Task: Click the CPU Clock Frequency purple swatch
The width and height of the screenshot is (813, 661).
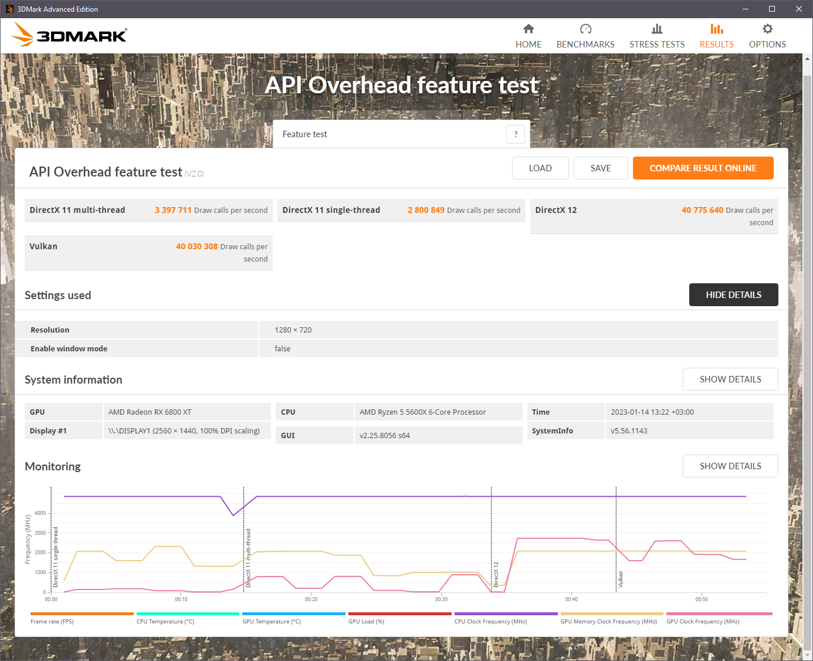Action: pyautogui.click(x=506, y=614)
